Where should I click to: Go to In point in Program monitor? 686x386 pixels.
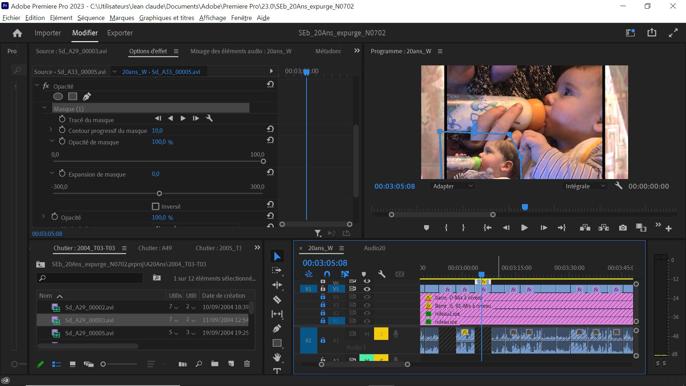pos(487,228)
